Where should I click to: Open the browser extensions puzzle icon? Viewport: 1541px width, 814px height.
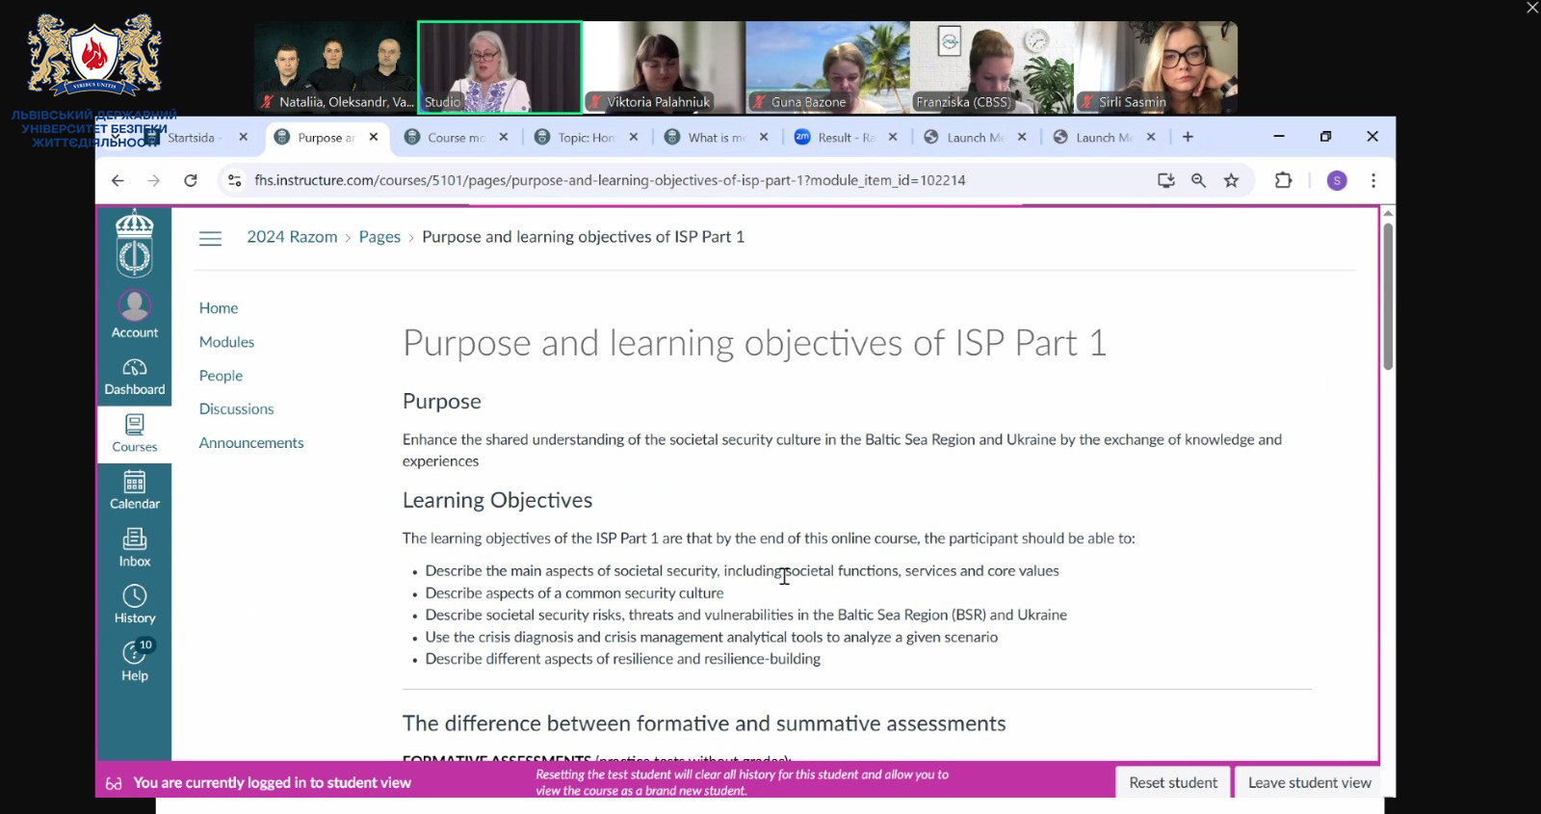1283,180
